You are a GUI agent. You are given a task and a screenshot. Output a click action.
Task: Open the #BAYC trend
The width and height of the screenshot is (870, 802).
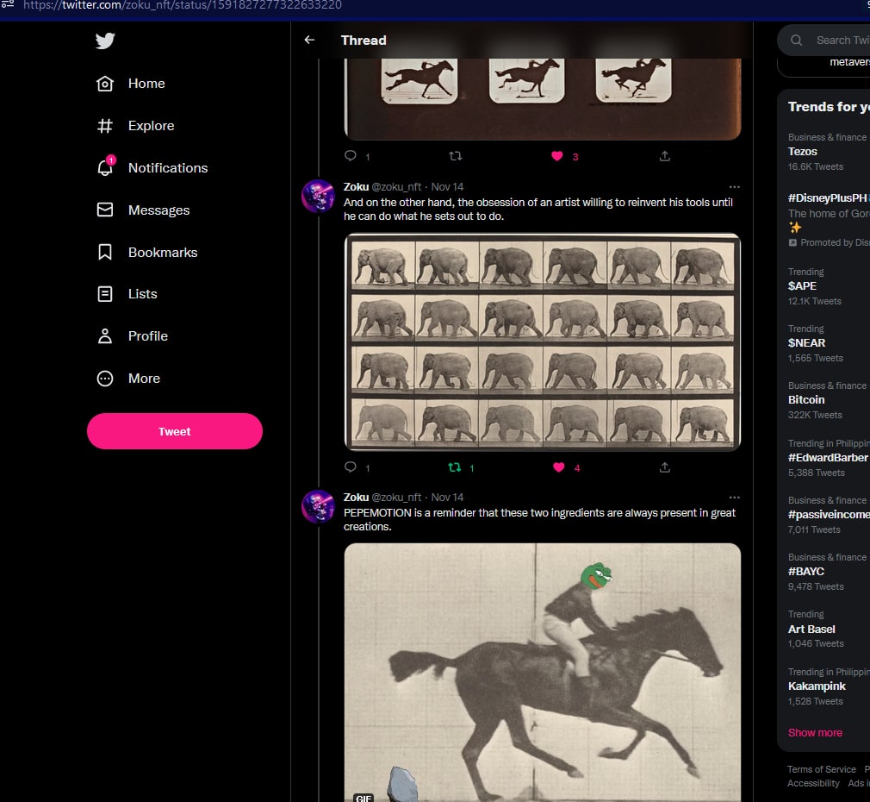(806, 571)
